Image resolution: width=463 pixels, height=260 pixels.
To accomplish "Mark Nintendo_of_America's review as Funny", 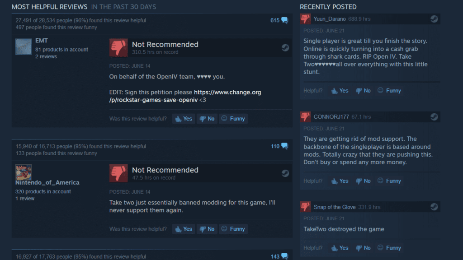I will click(233, 229).
